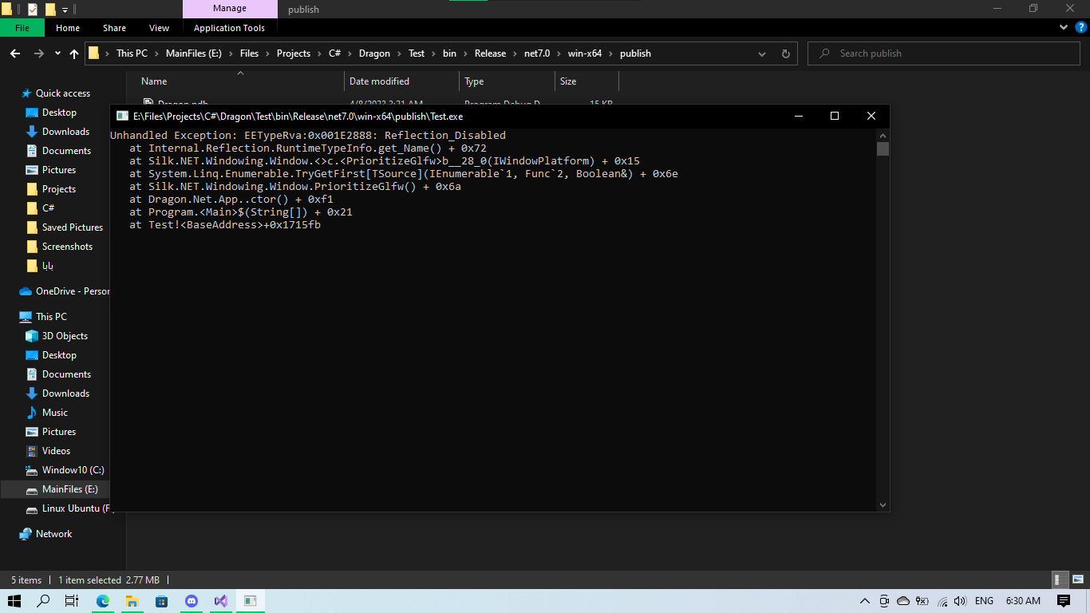Open the C# folder in navigation pane
Image resolution: width=1090 pixels, height=613 pixels.
pos(48,208)
